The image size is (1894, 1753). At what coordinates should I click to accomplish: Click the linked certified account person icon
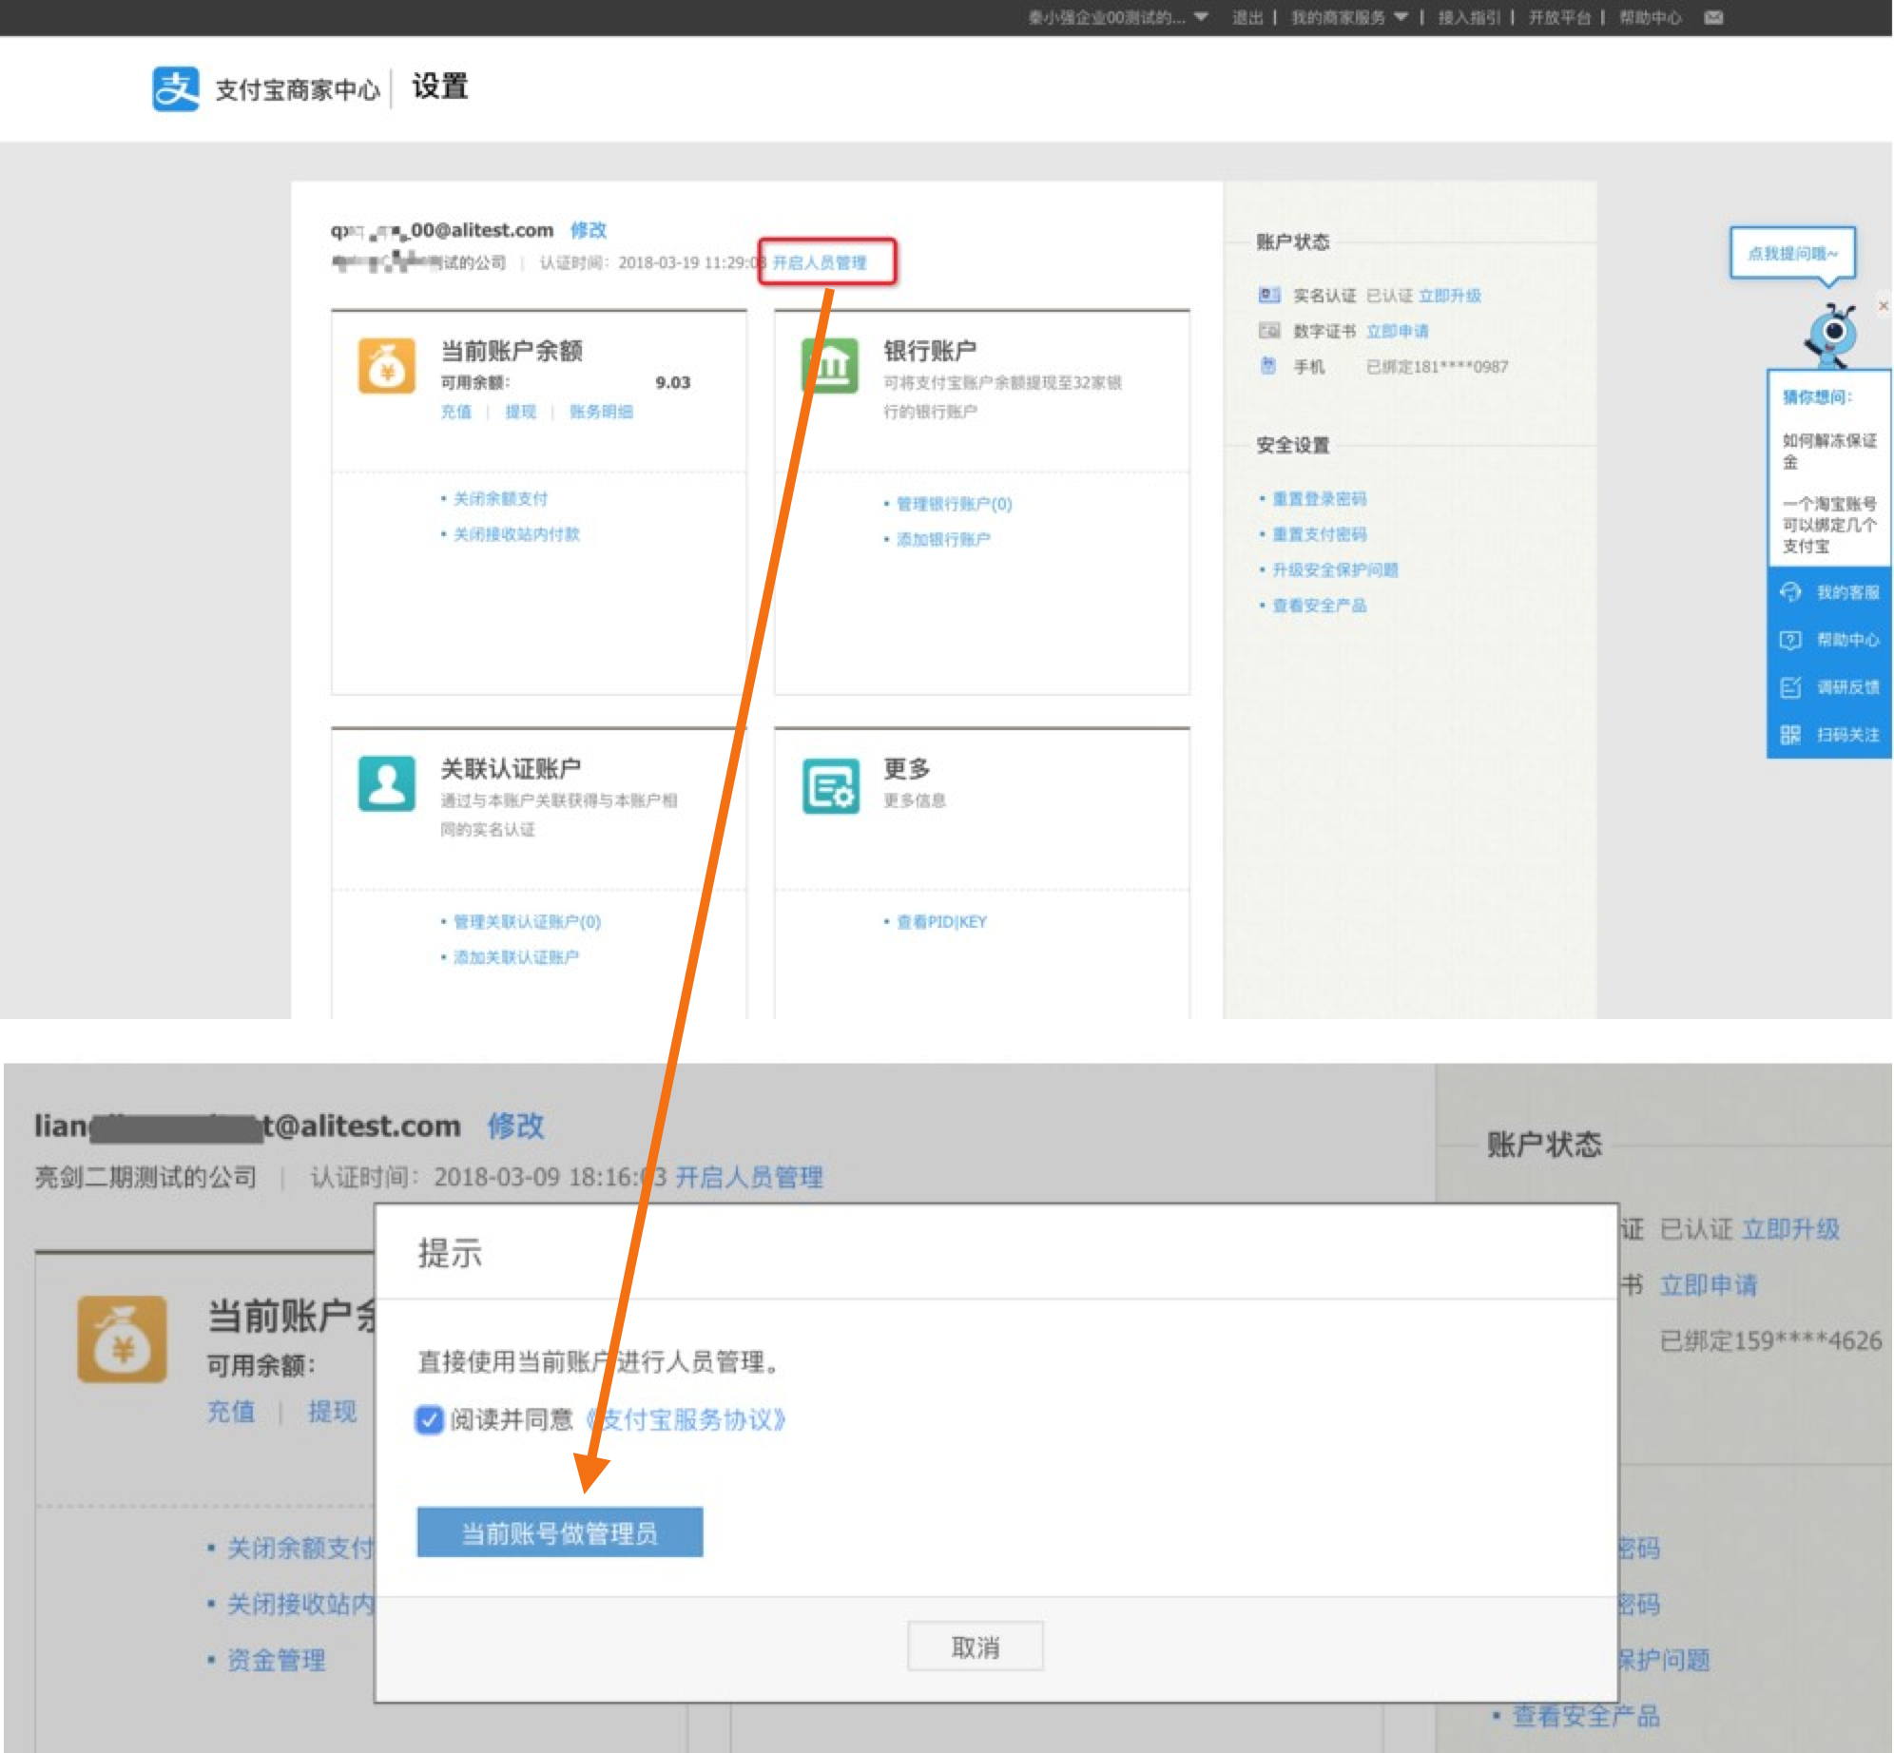tap(386, 783)
